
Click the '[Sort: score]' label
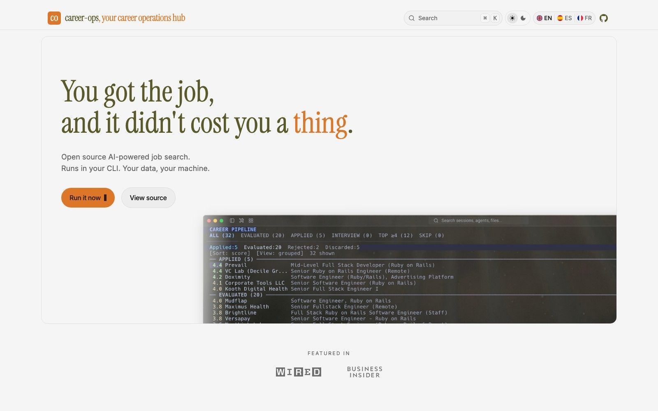[229, 253]
